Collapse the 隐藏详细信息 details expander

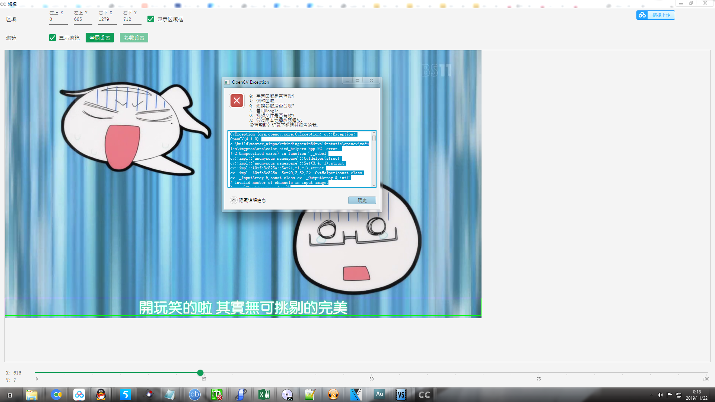click(233, 200)
